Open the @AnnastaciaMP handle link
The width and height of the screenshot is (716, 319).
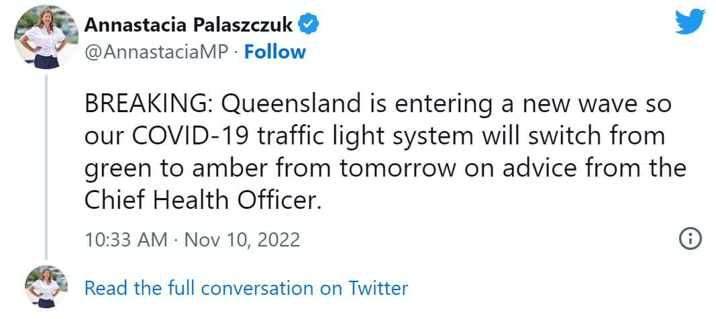click(156, 52)
